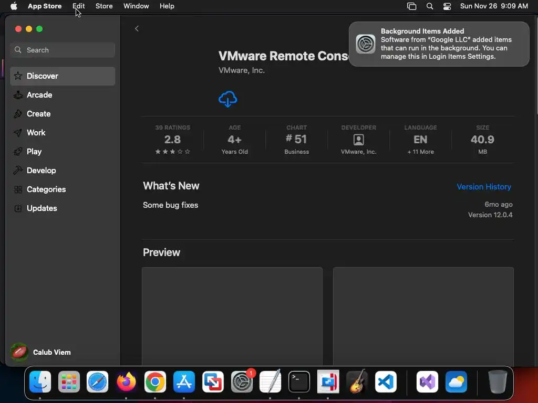Open Spotlight search from menu bar
This screenshot has height=403, width=538.
(430, 6)
